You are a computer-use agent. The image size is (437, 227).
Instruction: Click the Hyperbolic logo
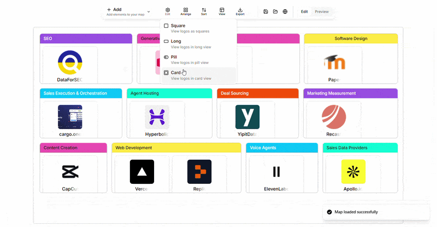[157, 117]
